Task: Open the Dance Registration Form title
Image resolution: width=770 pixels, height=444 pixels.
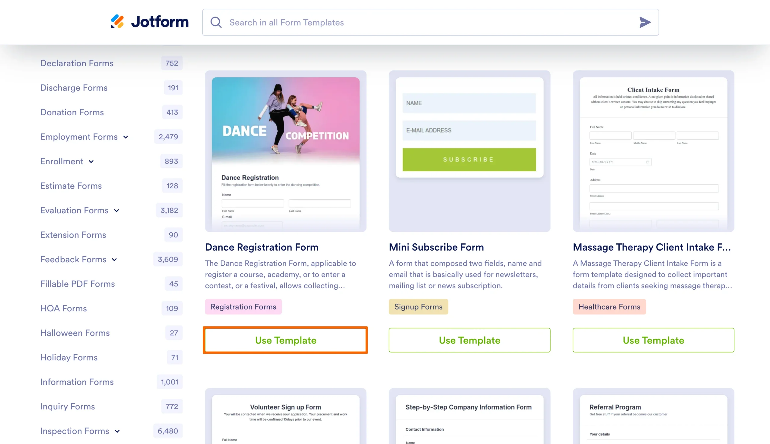Action: [x=262, y=247]
